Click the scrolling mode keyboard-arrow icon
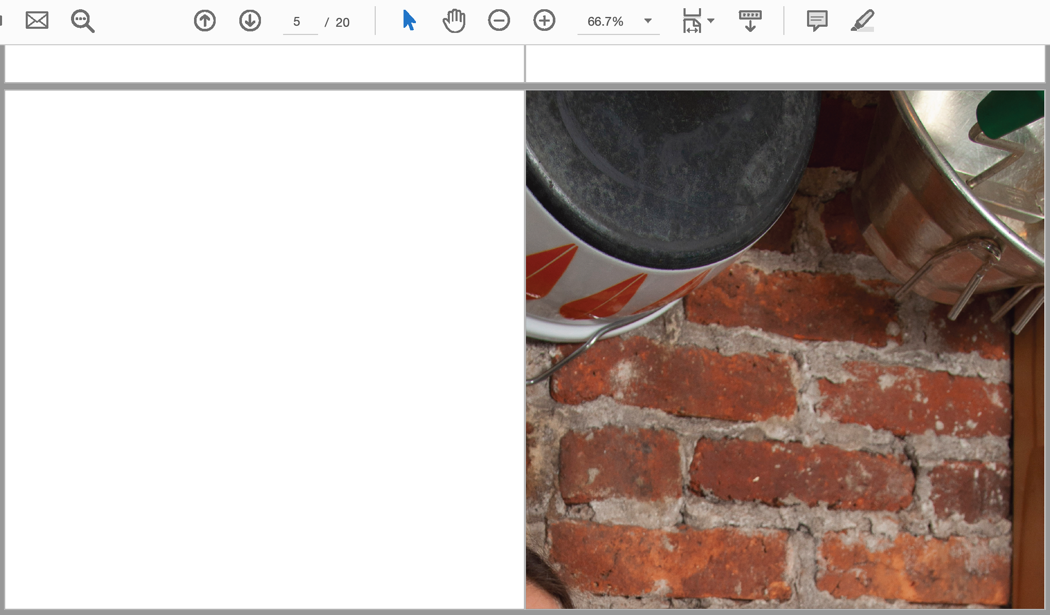The height and width of the screenshot is (615, 1050). 750,21
